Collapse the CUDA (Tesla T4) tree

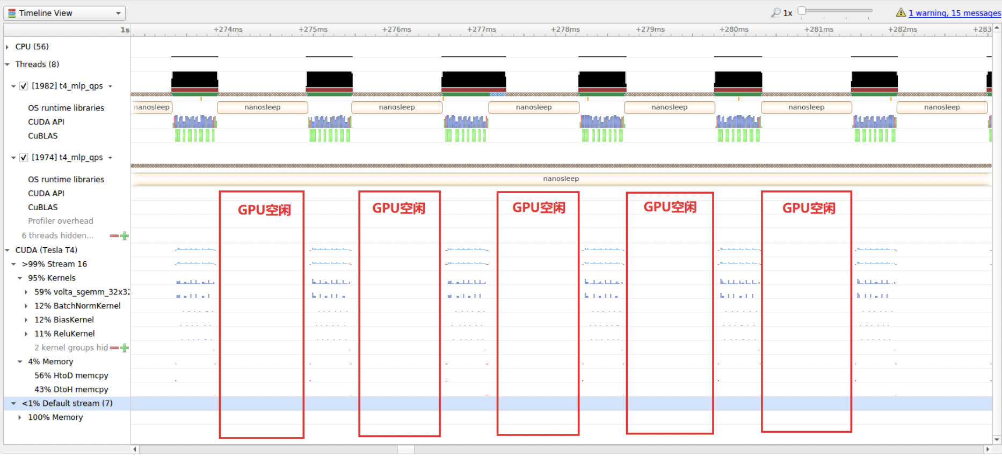[x=8, y=250]
